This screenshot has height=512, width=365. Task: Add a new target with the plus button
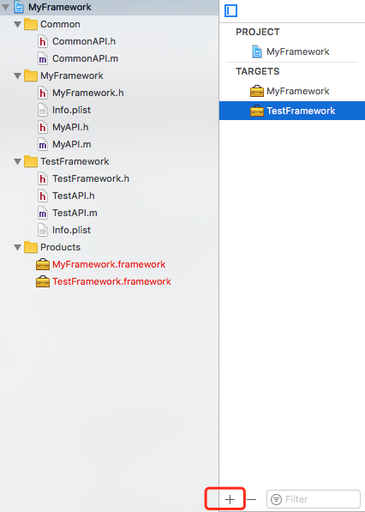[230, 499]
